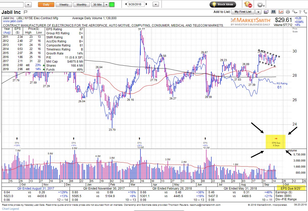Go to previous date using left arrow

point(126,4)
